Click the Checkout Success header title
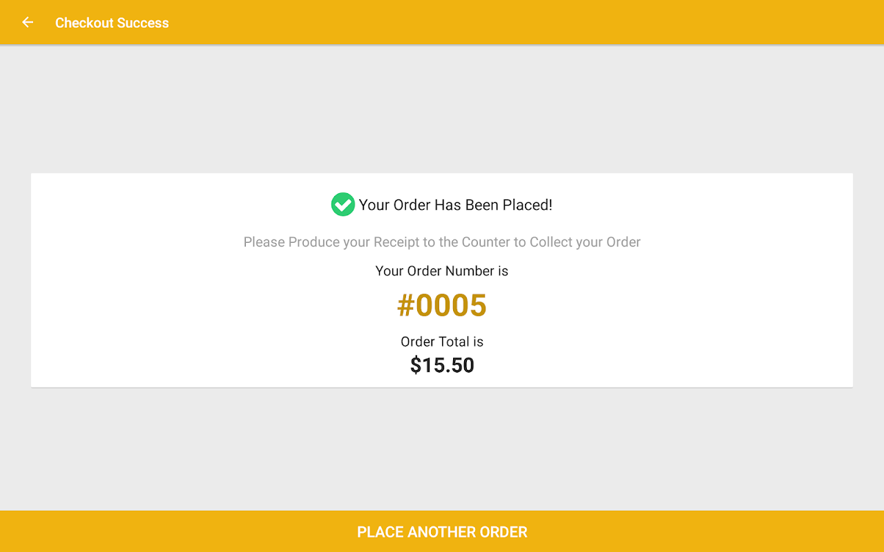 (112, 23)
